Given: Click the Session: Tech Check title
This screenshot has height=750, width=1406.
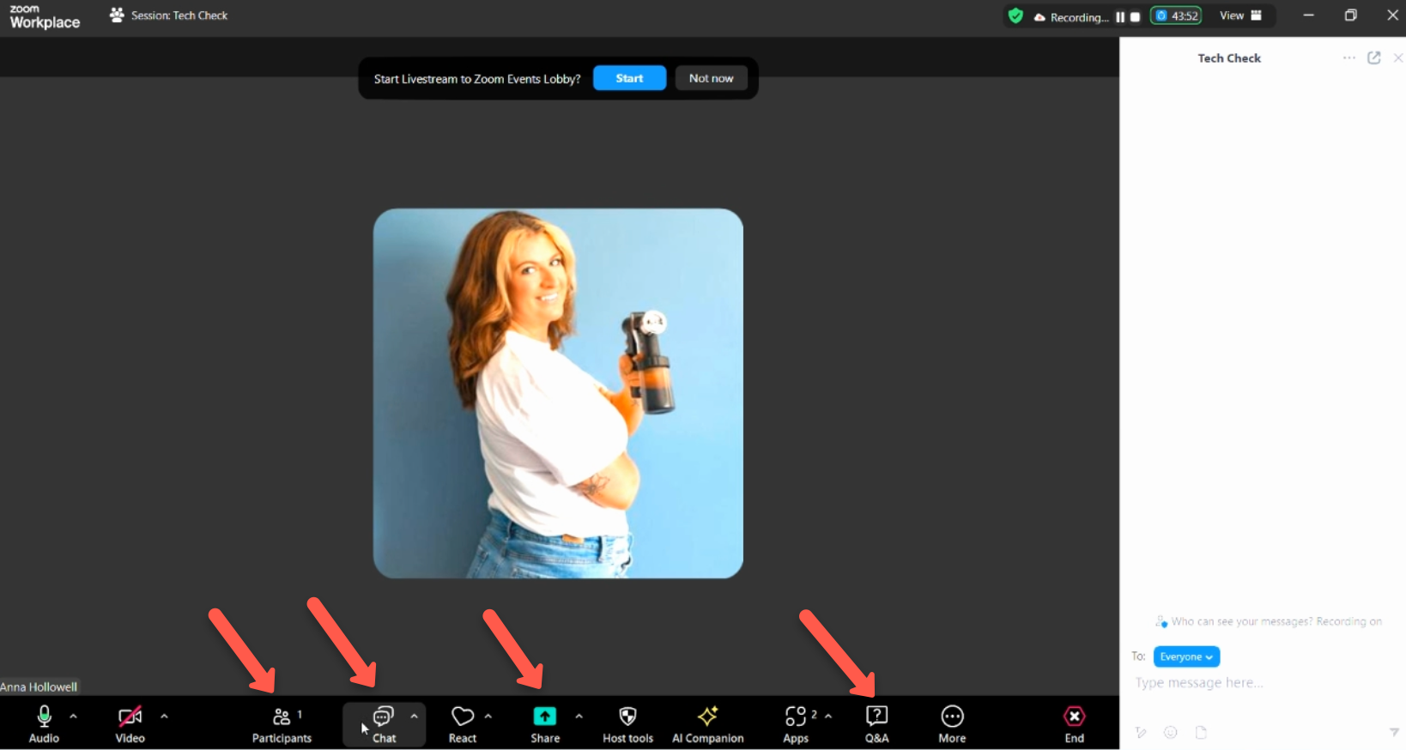Looking at the screenshot, I should coord(179,15).
